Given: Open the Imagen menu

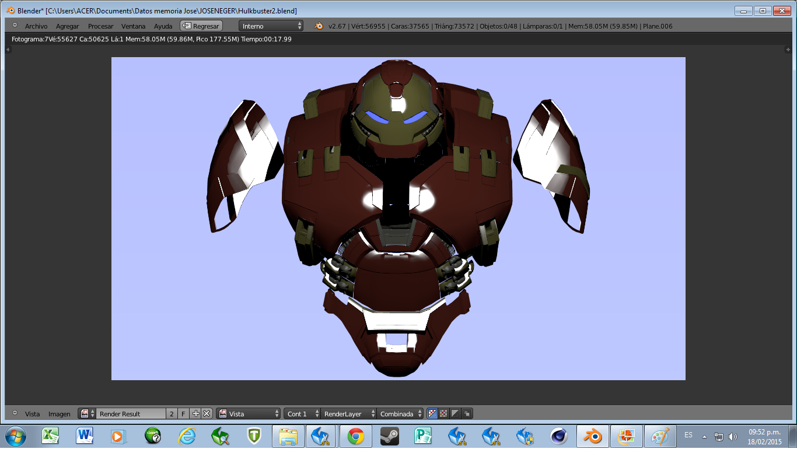Looking at the screenshot, I should coord(60,414).
